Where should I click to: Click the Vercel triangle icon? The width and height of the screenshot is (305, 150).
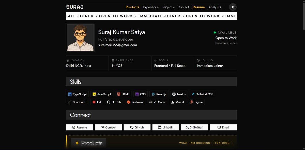point(173,102)
